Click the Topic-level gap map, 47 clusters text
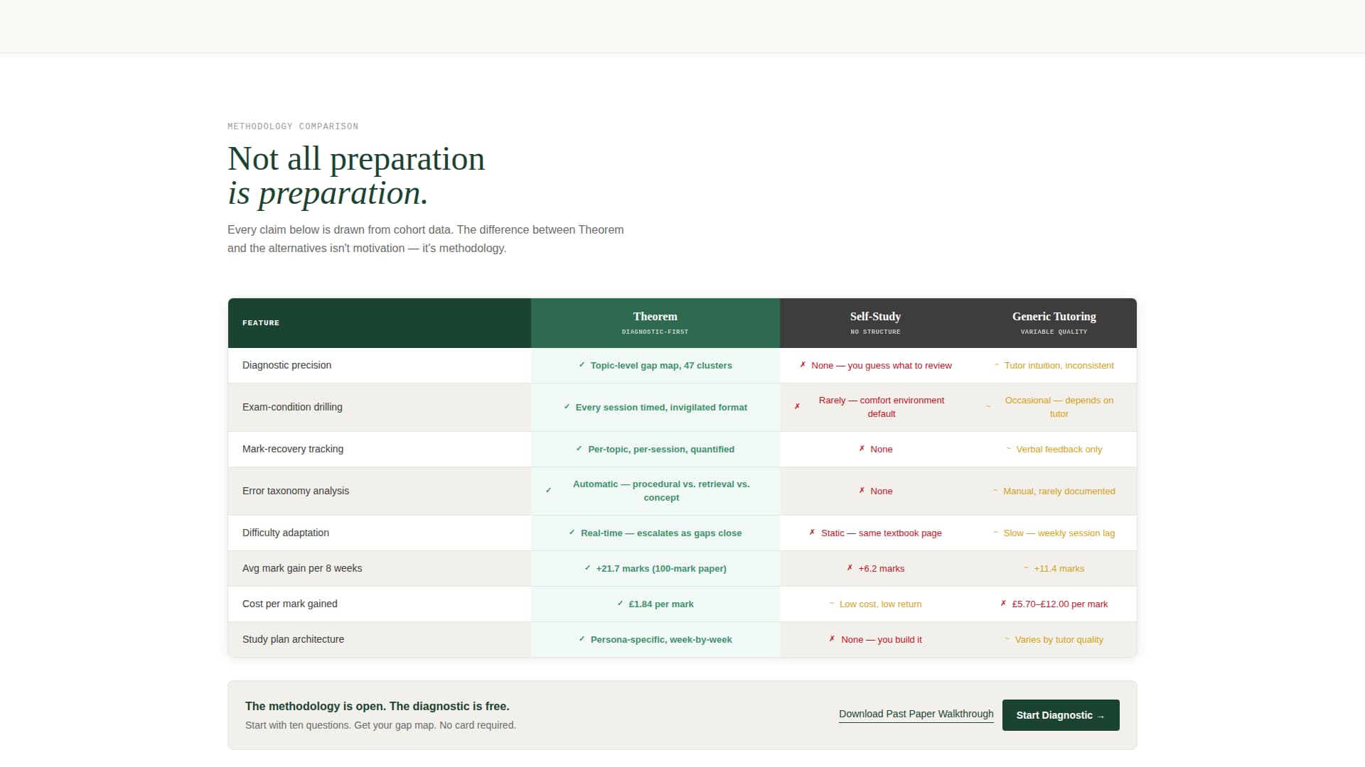Screen dimensions: 1365x767 (x=661, y=366)
